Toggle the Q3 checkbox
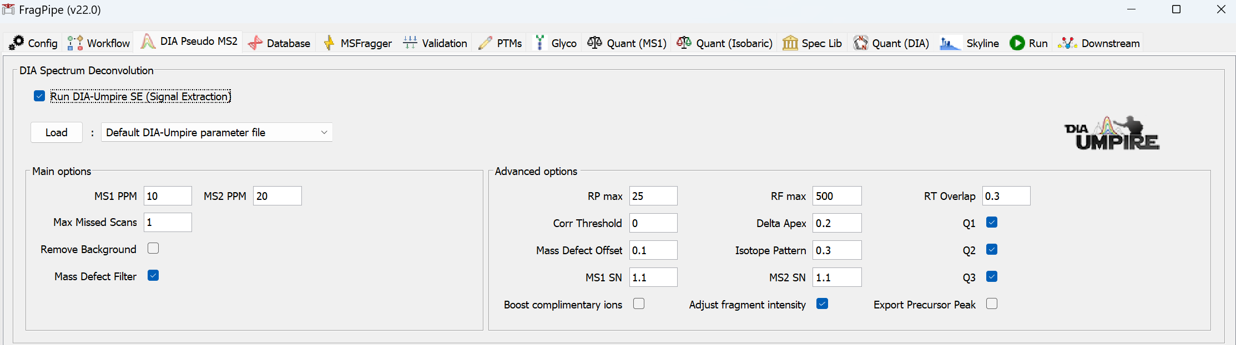Screen dimensions: 1236x345 [992, 276]
